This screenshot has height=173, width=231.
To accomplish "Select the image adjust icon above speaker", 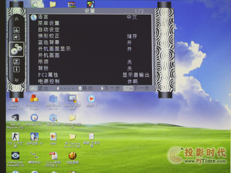I will click(17, 30).
